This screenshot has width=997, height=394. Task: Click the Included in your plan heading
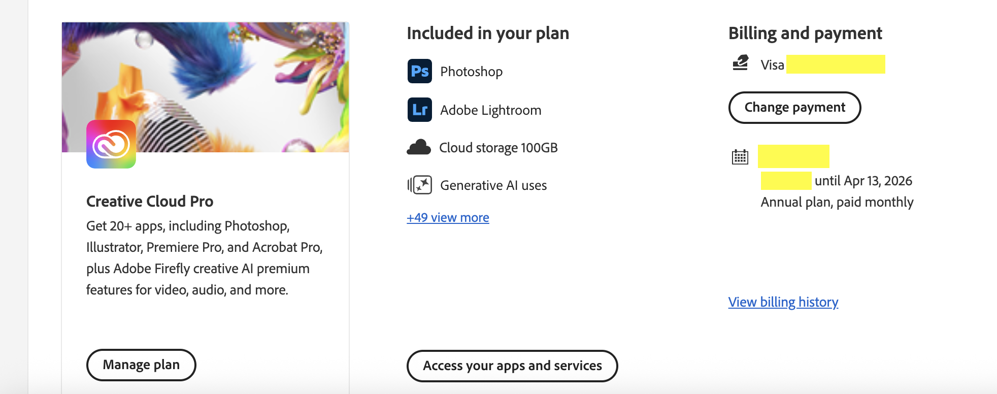487,34
